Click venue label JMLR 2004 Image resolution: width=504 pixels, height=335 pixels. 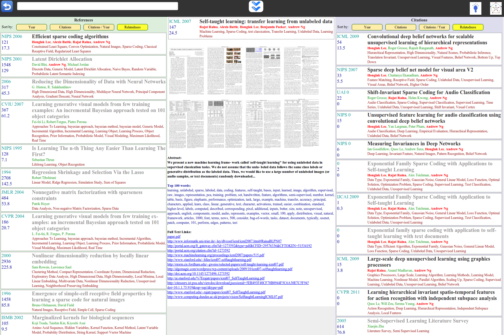[x=12, y=192]
